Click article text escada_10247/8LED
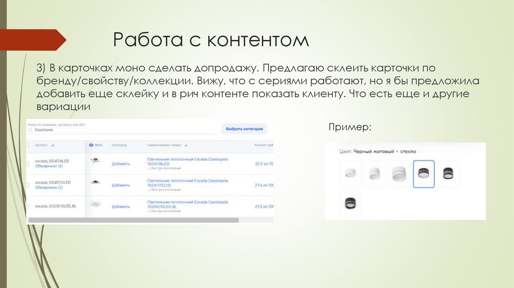 coord(52,161)
